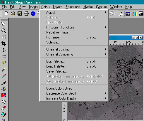
Task: Select the rectangular Selection tool
Action: [4, 57]
